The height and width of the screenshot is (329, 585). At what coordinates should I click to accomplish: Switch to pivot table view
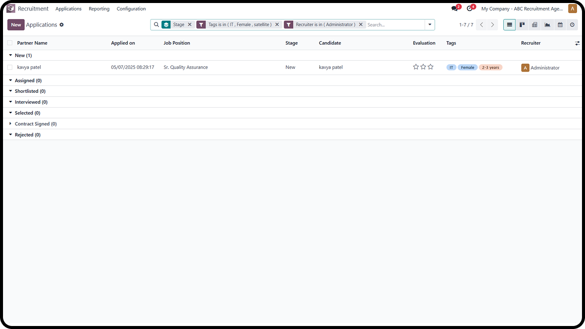coord(535,25)
